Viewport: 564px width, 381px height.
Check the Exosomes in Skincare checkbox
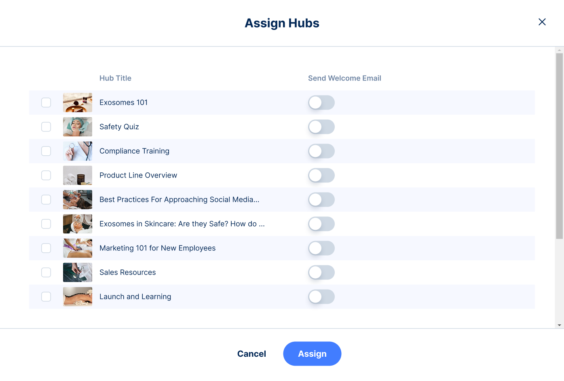pyautogui.click(x=46, y=224)
